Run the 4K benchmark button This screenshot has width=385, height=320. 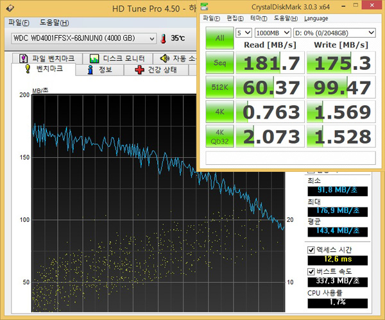pyautogui.click(x=219, y=112)
